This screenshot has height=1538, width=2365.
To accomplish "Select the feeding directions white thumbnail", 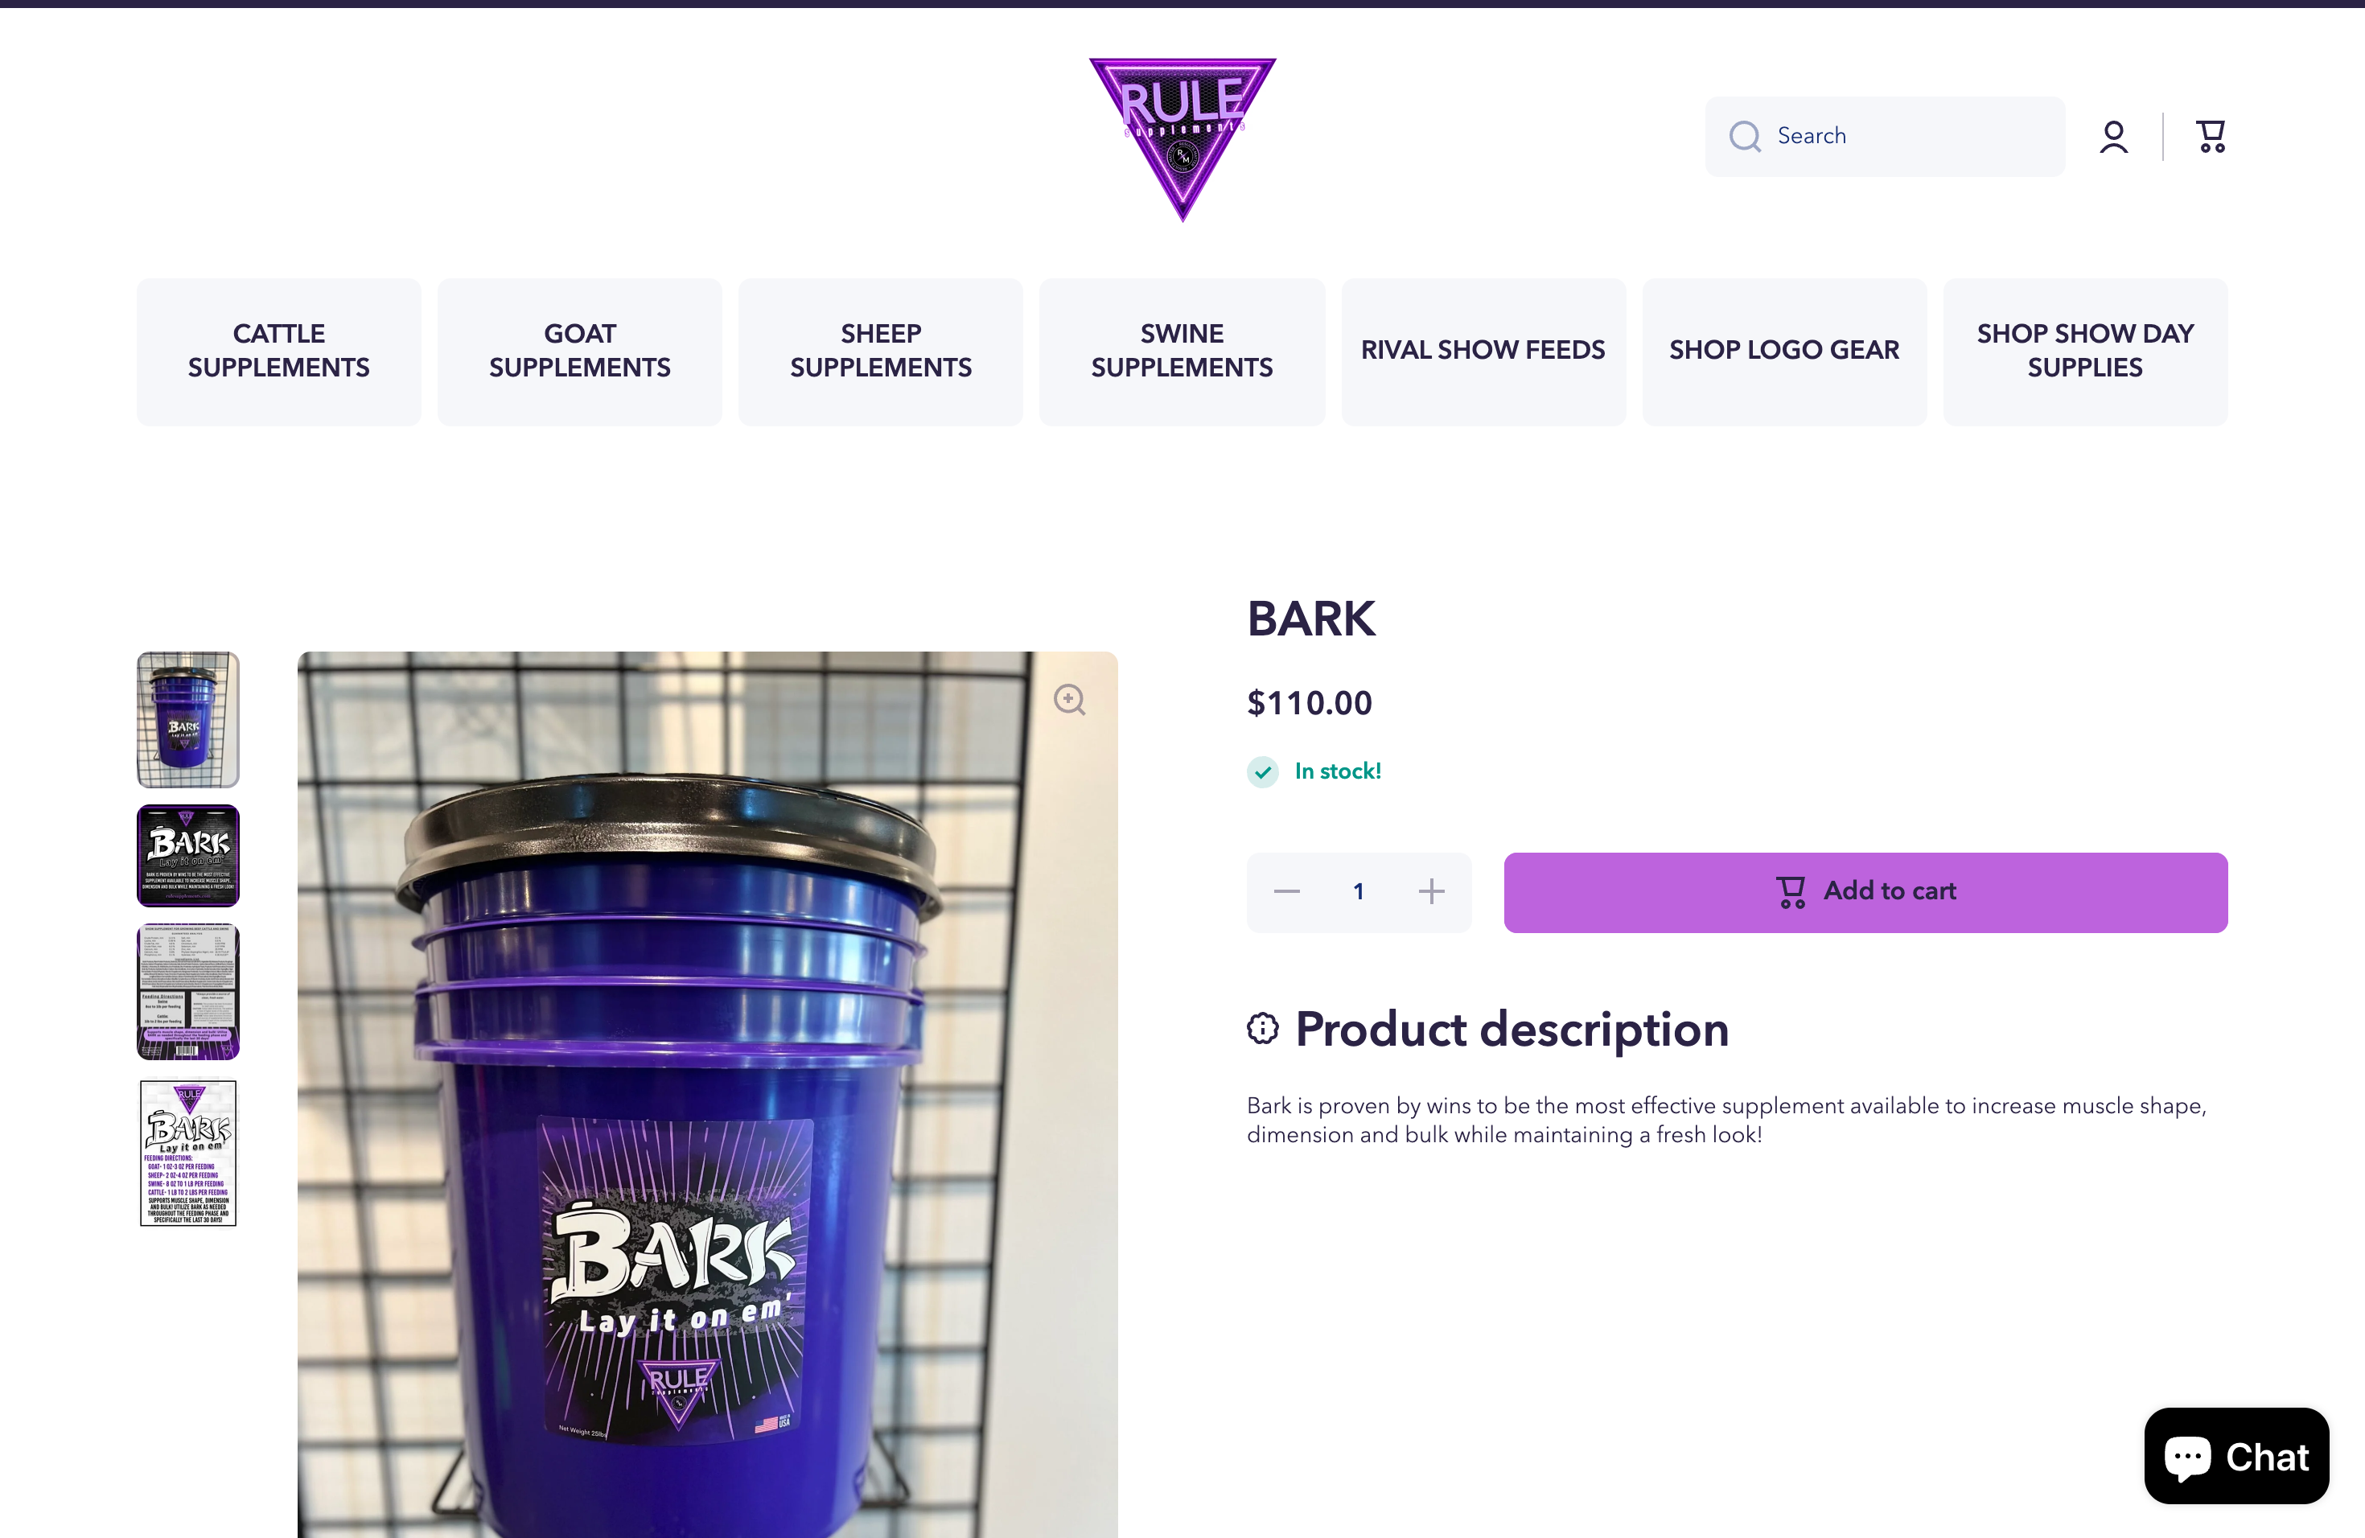I will click(x=187, y=1153).
